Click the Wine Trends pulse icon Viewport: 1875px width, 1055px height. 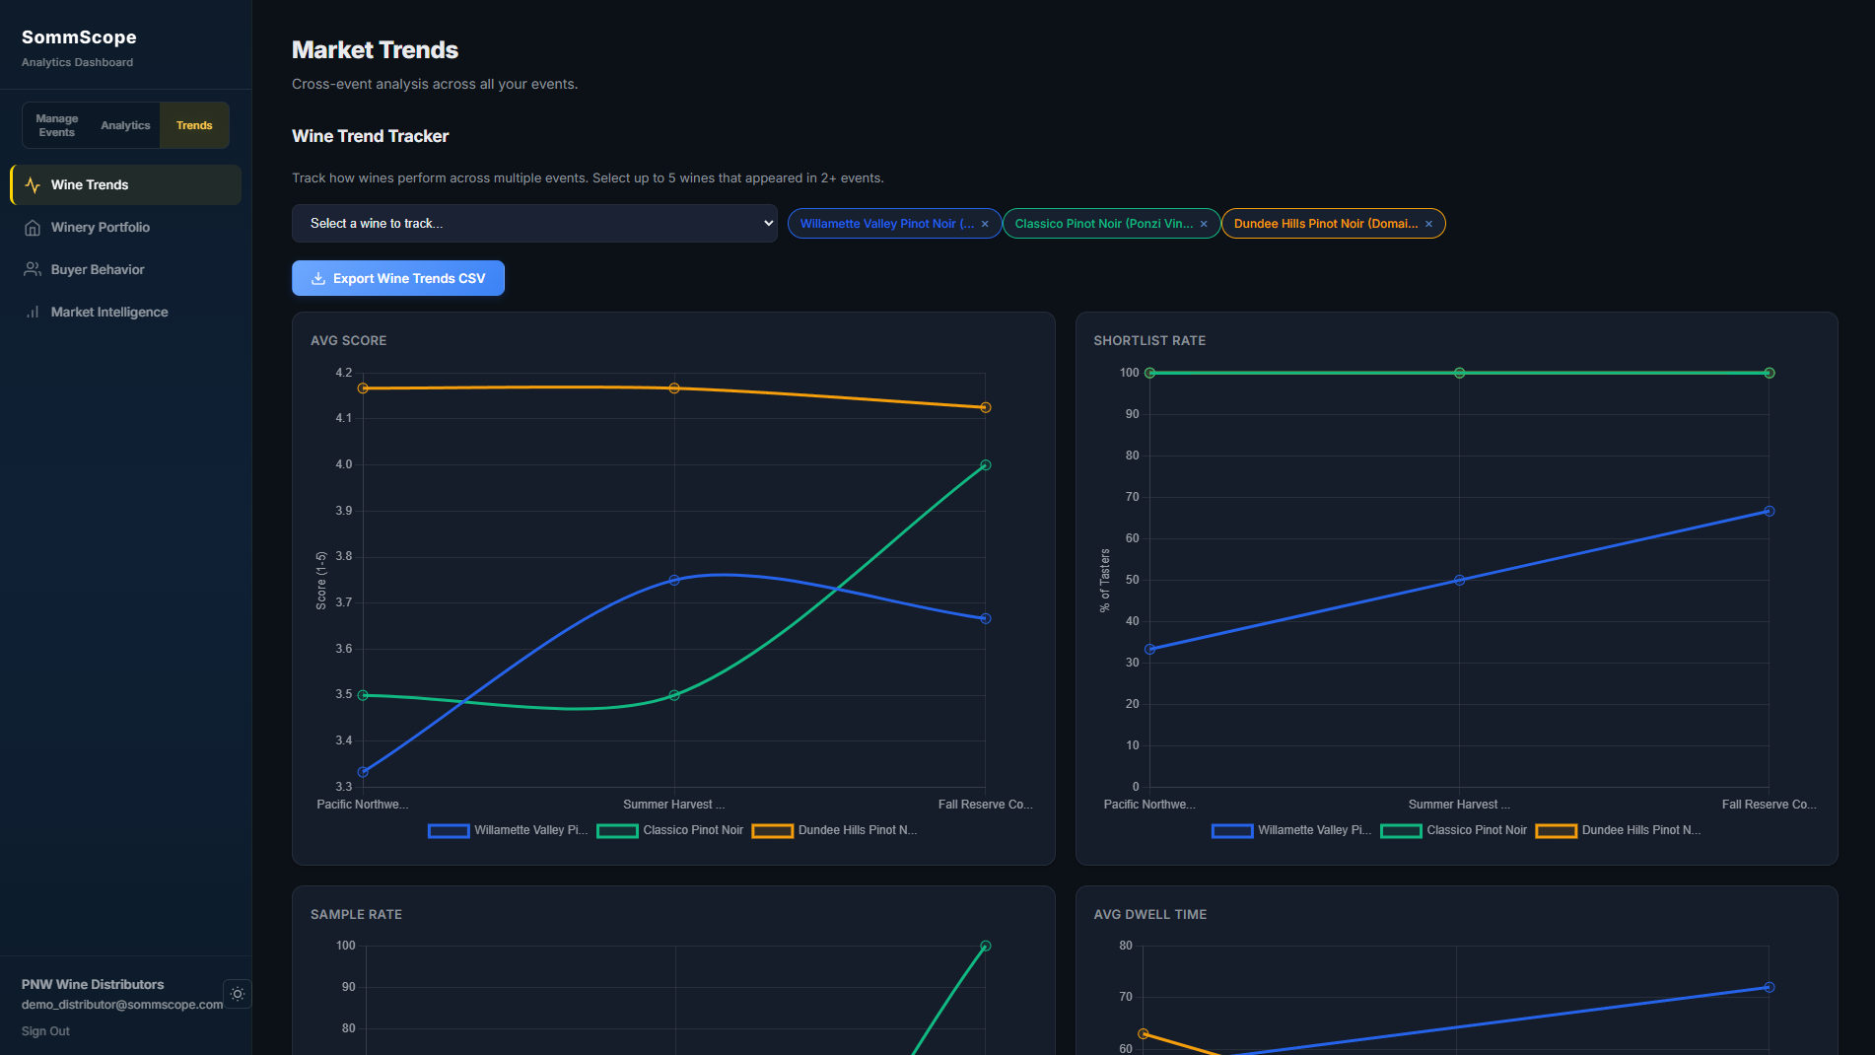click(33, 185)
